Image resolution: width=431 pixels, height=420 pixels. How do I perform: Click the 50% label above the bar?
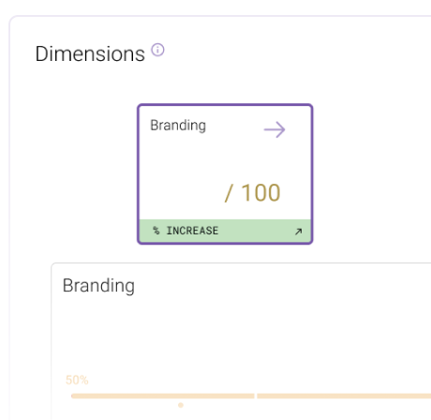tap(77, 380)
